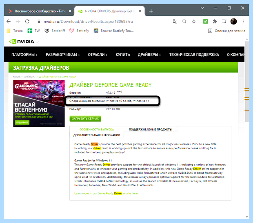Go back to the previous page
Image resolution: width=253 pixels, height=223 pixels.
click(x=9, y=22)
